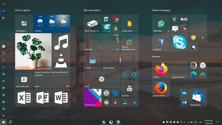Open the tile labeled F
222x125 pixels.
[x=203, y=38]
